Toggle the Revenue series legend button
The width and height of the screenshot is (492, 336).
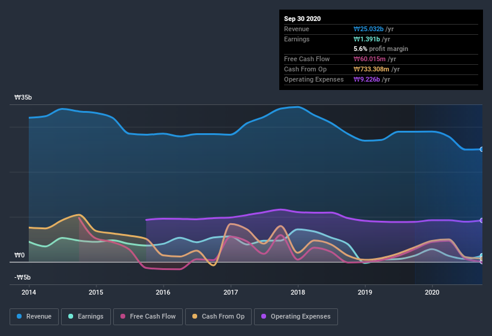[x=34, y=317]
